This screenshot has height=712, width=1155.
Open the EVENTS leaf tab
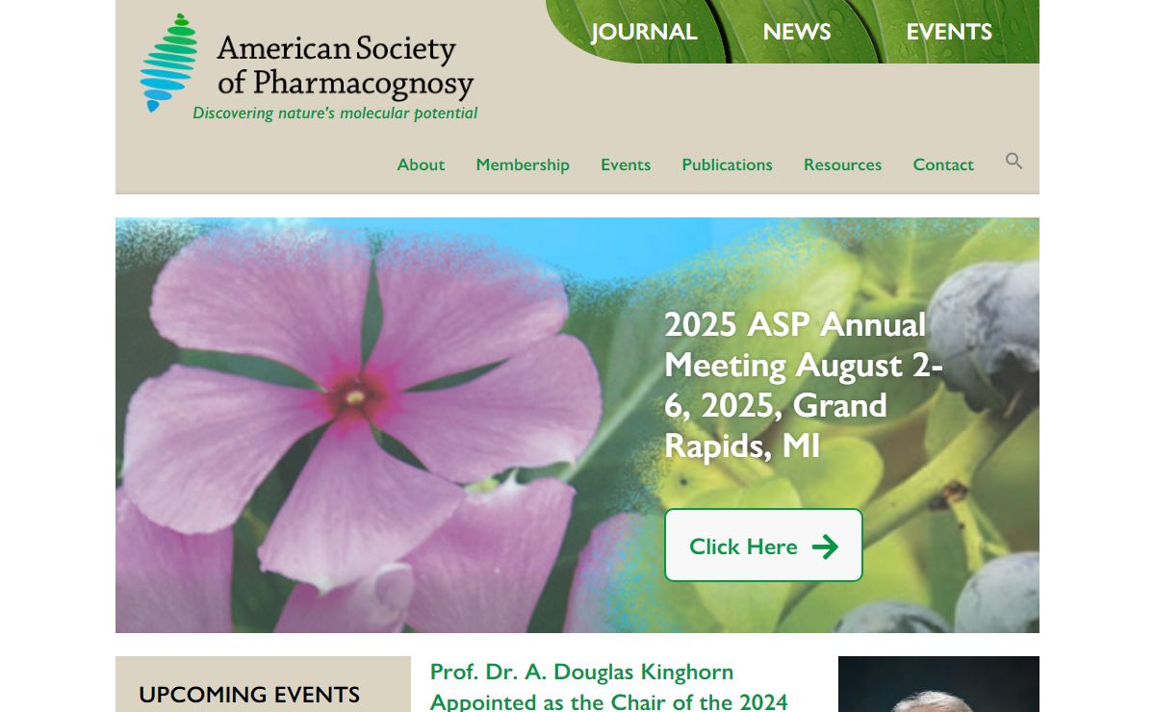pyautogui.click(x=949, y=32)
